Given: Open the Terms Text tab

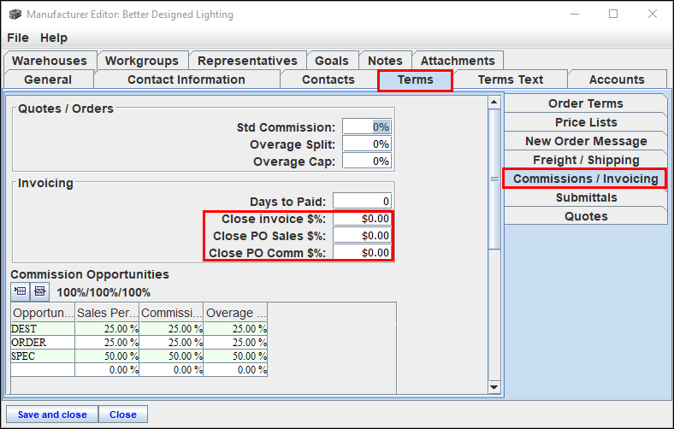Looking at the screenshot, I should click(x=511, y=79).
